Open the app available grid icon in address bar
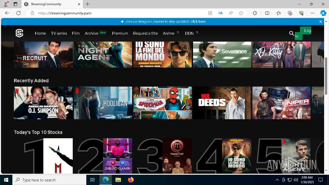Screen dimensions: 329x185 click(x=210, y=13)
